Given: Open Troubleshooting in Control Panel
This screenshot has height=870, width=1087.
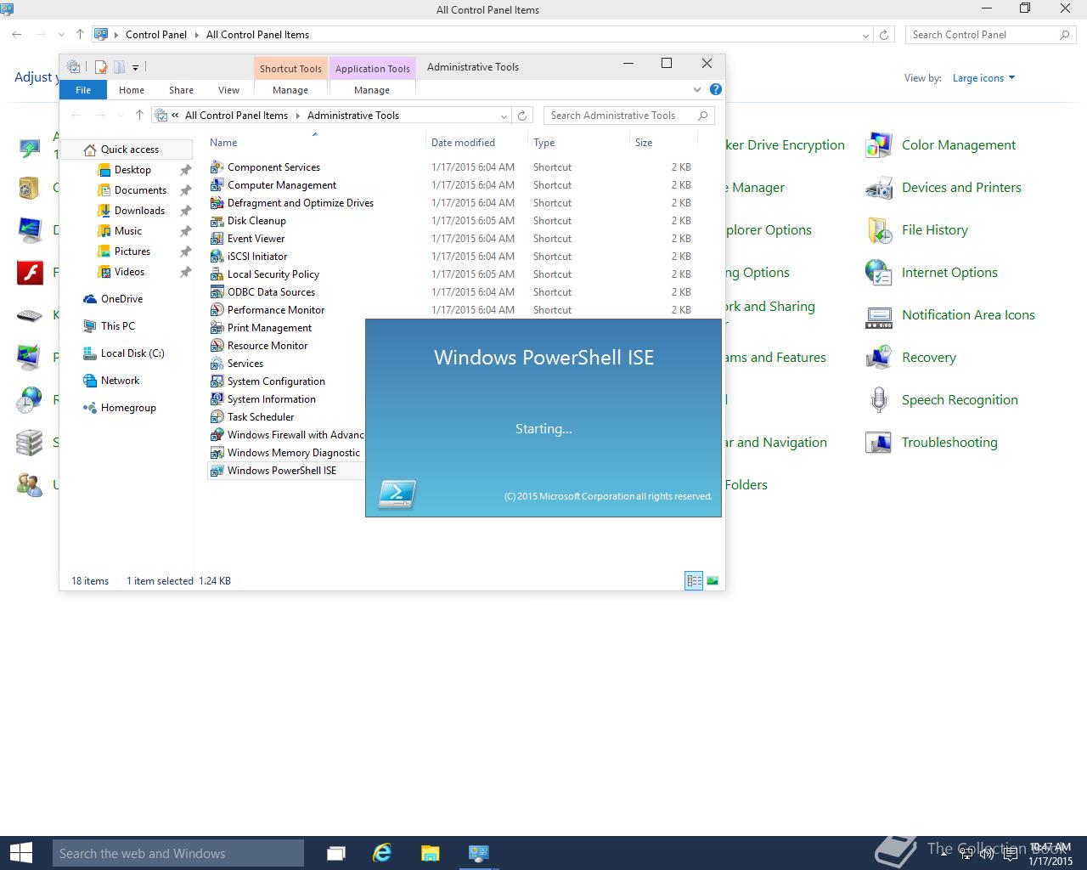Looking at the screenshot, I should pos(949,443).
